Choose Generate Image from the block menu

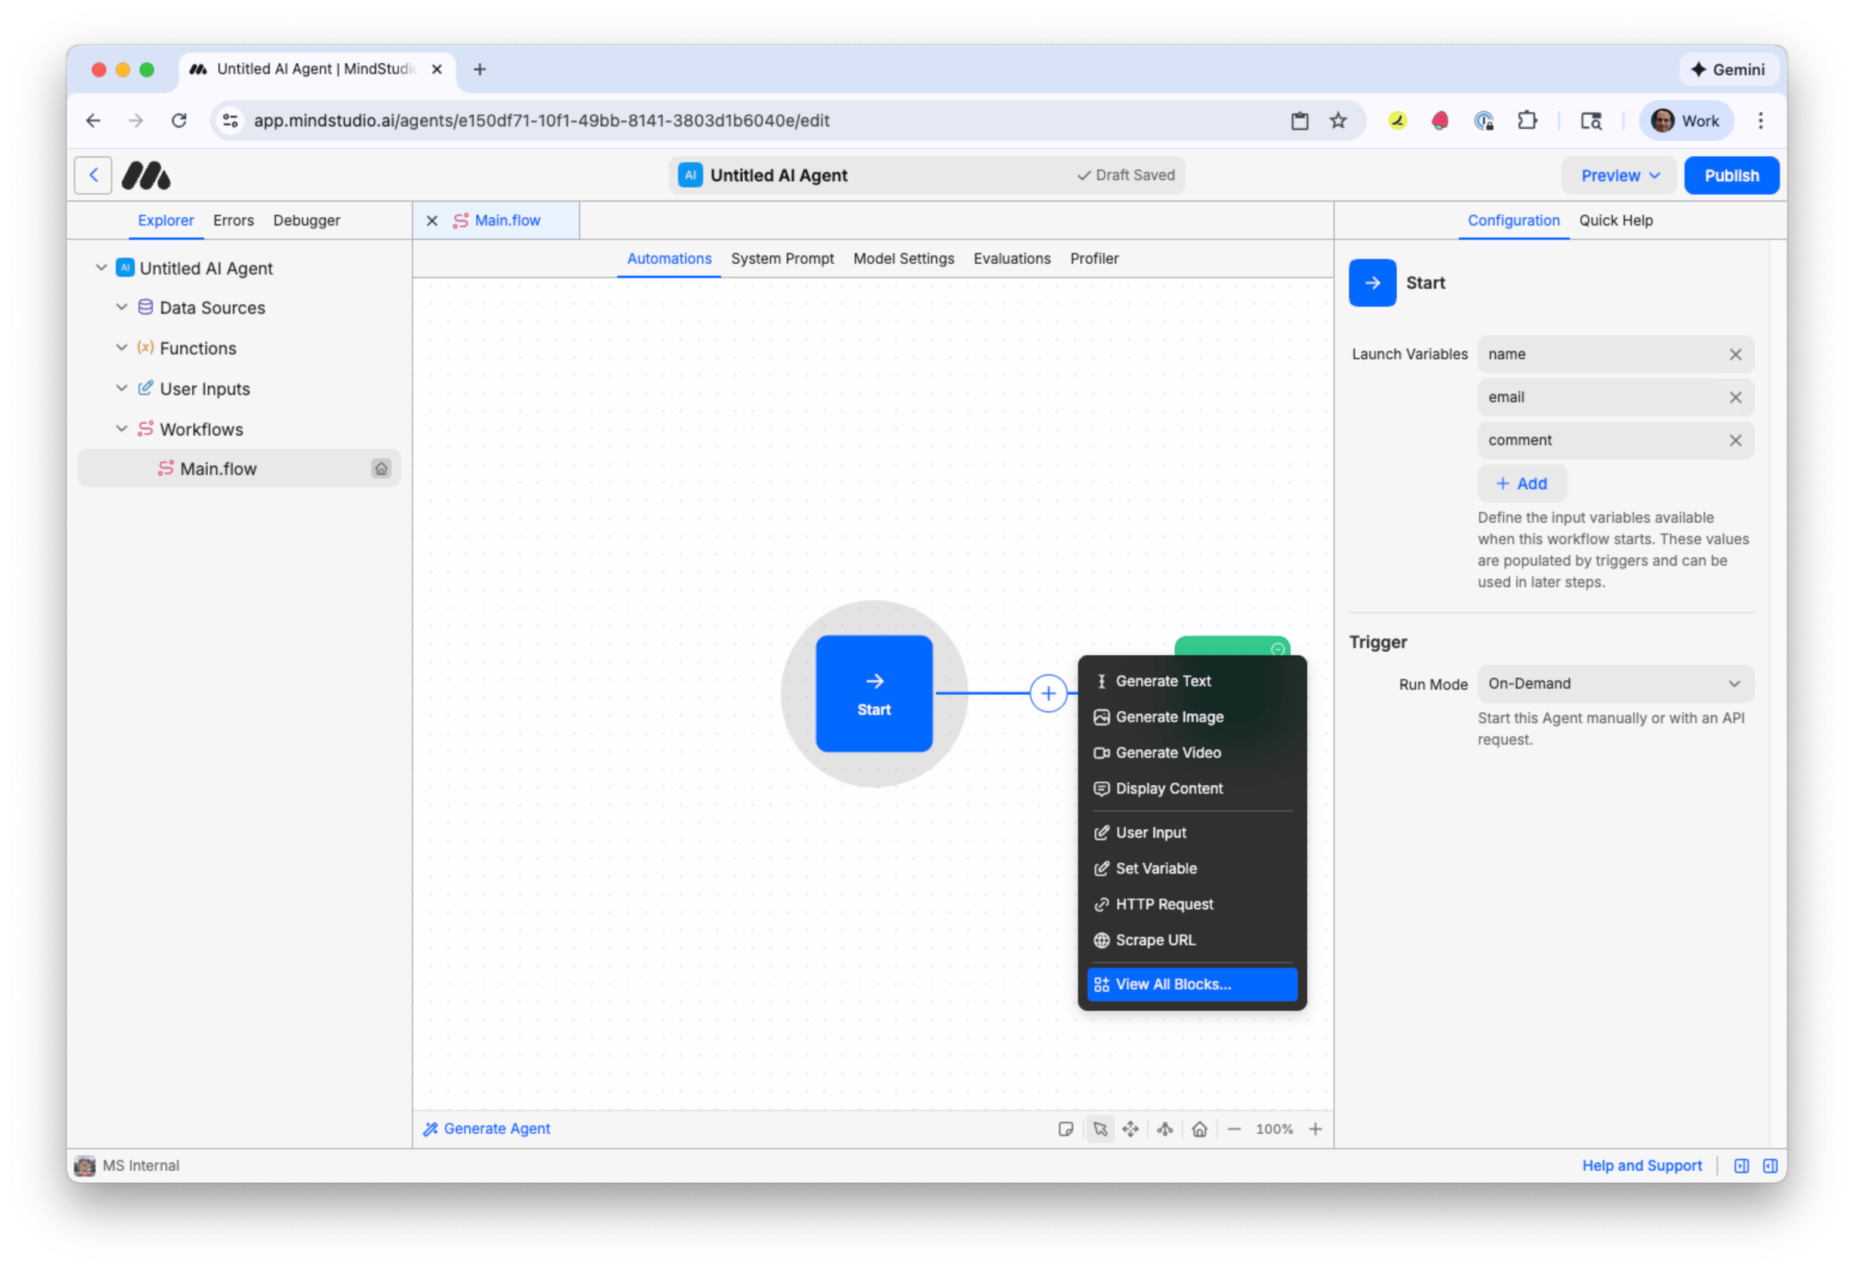coord(1169,717)
